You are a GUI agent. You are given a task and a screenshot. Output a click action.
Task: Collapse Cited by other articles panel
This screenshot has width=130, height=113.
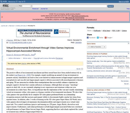click(129, 89)
